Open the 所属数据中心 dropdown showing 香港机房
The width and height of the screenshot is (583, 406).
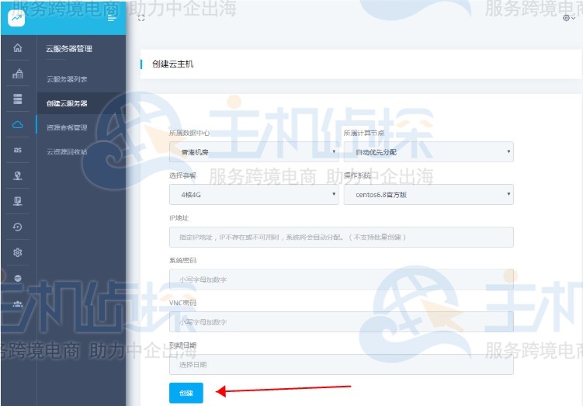[254, 151]
